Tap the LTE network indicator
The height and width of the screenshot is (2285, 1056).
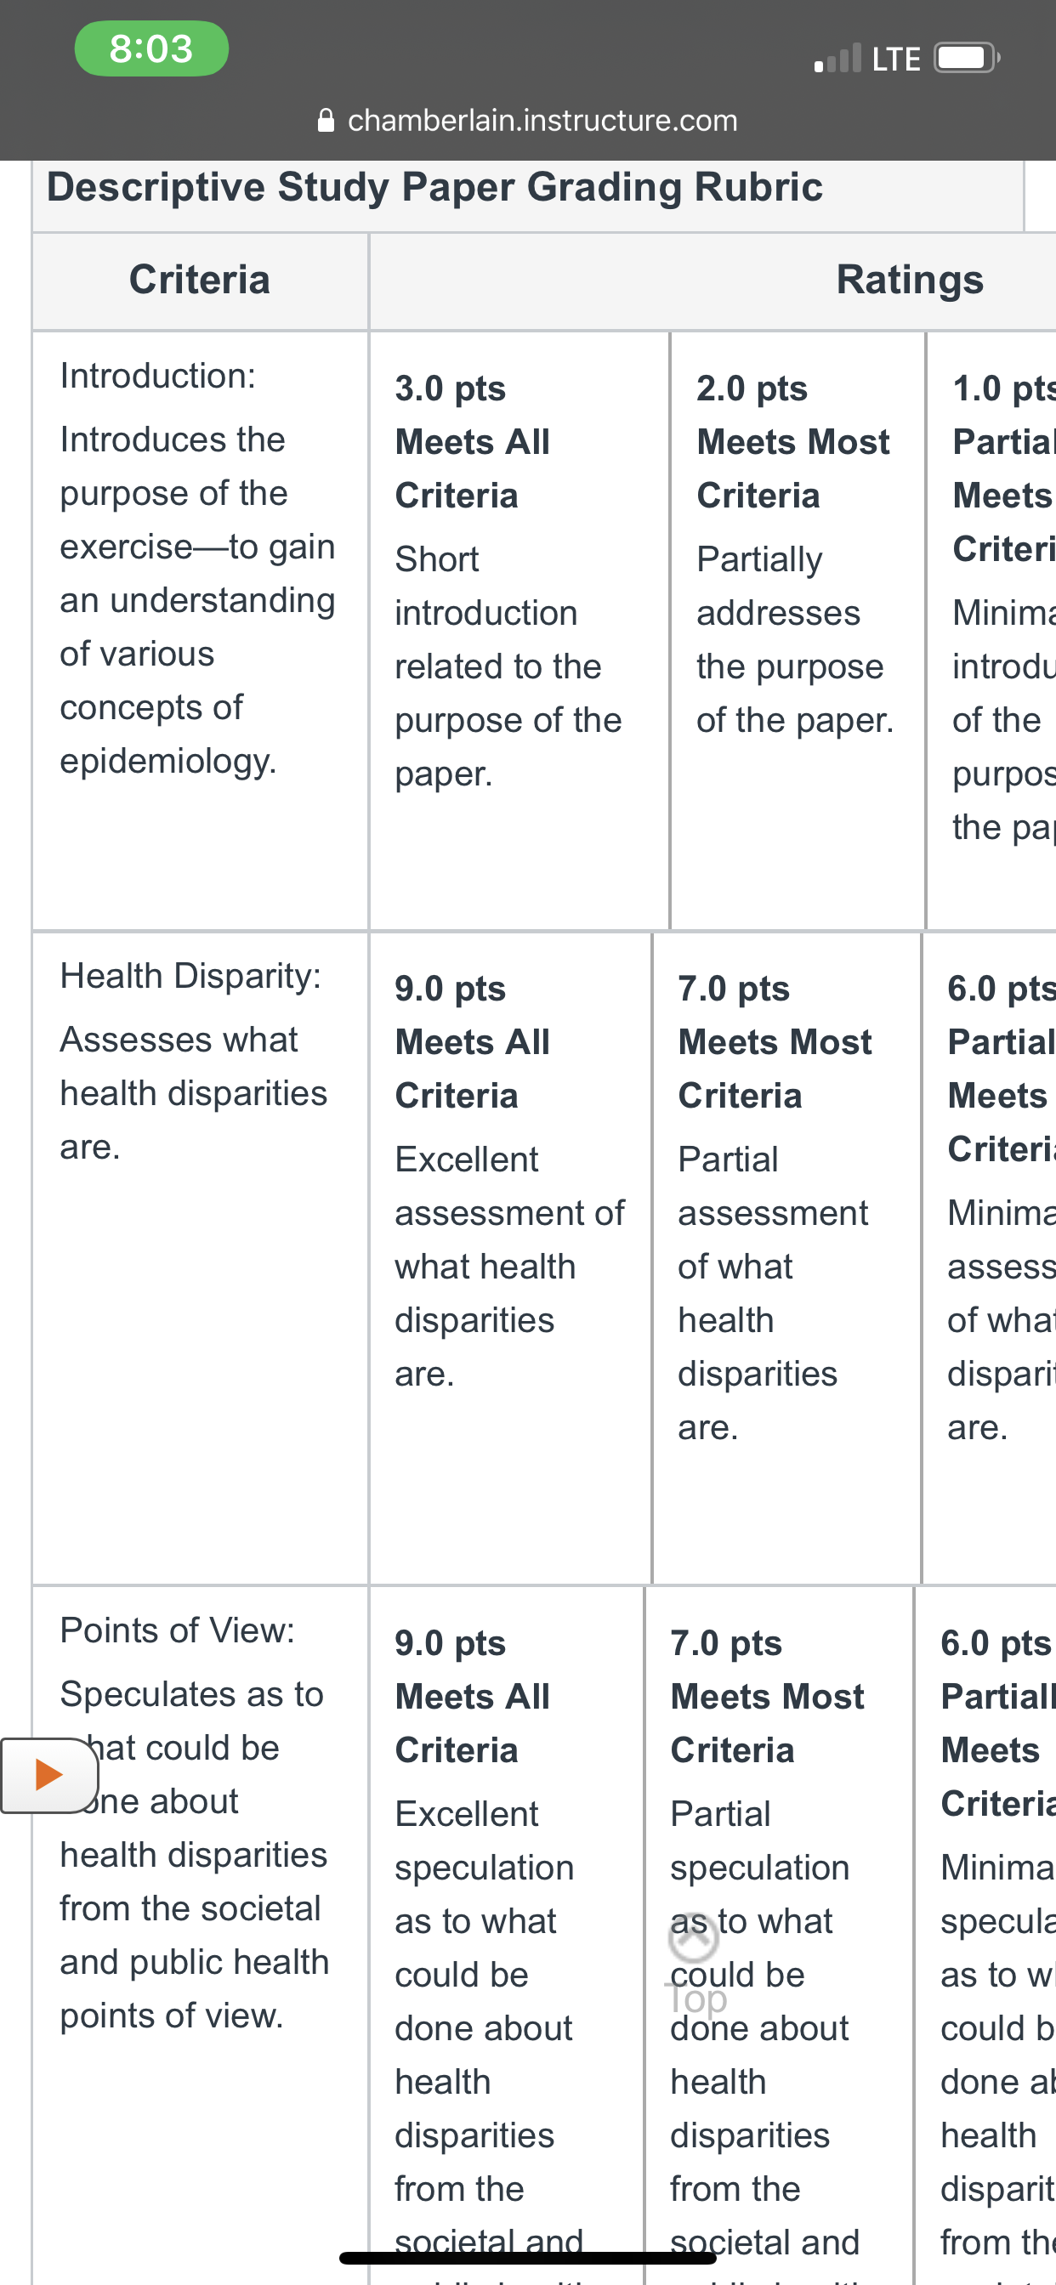(896, 60)
